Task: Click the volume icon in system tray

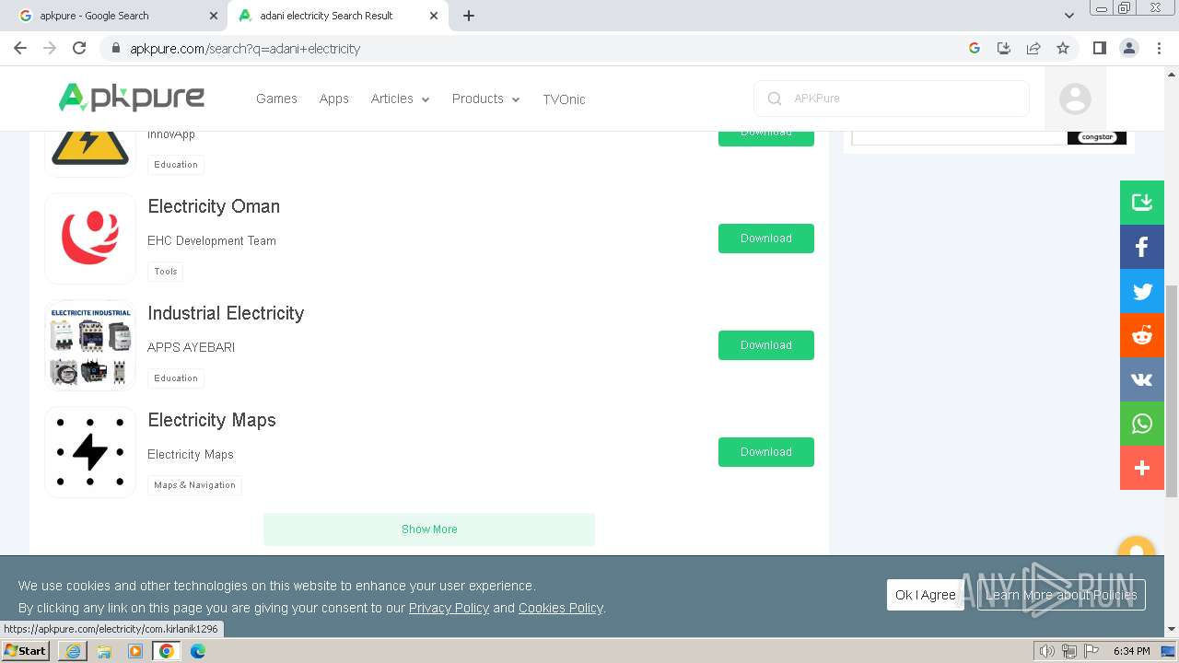Action: pos(1047,651)
